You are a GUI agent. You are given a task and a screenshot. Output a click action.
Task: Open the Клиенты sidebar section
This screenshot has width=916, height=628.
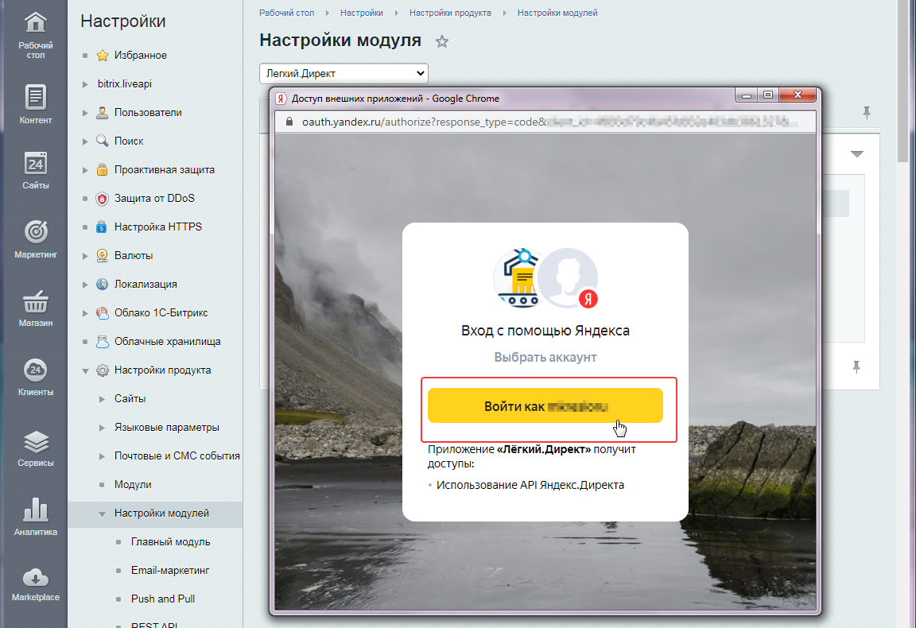pos(35,377)
